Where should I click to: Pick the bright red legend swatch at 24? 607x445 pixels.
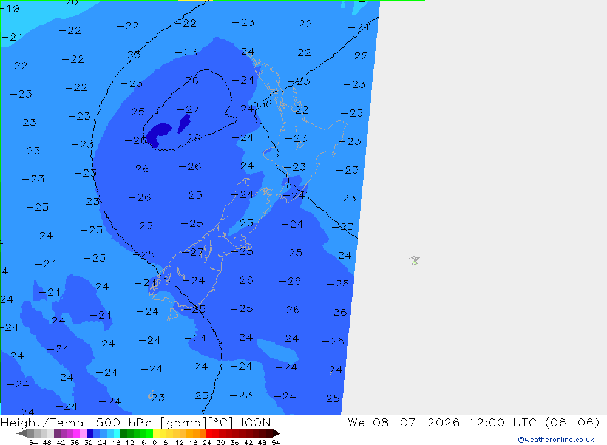point(209,433)
